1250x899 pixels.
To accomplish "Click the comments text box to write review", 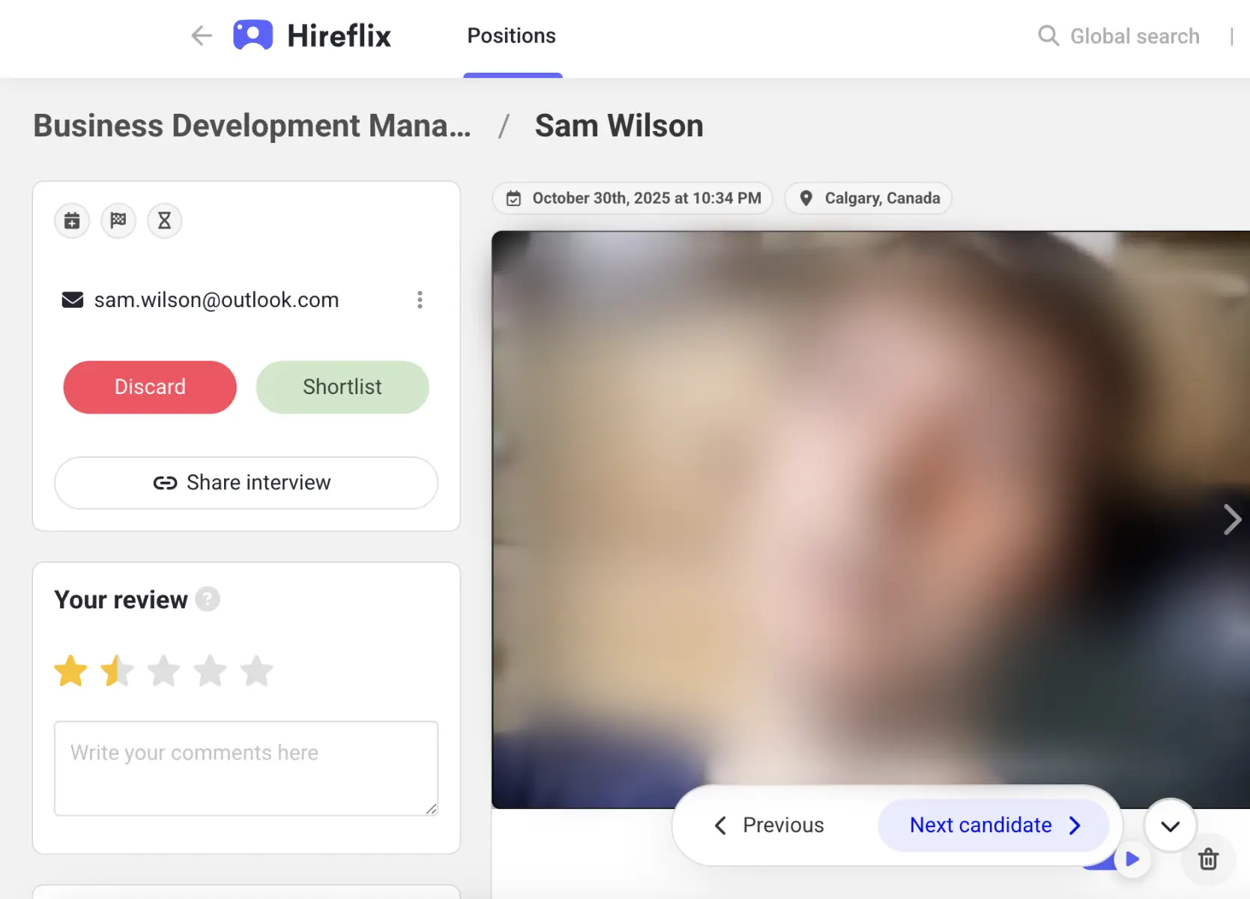I will (246, 768).
